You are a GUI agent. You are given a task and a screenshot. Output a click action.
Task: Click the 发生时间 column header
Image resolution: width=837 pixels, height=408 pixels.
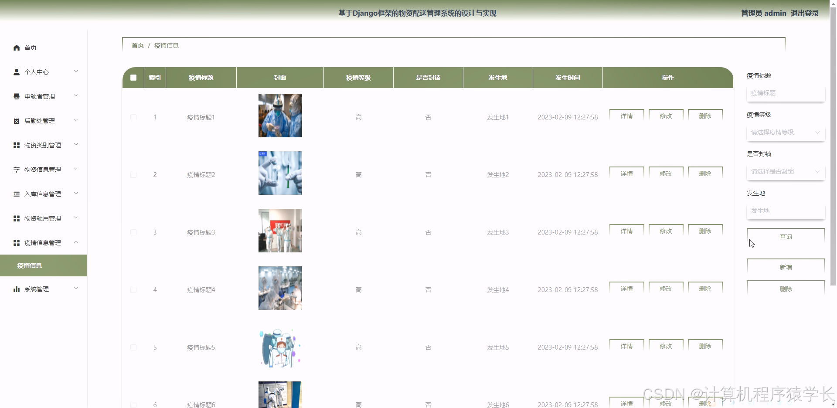[x=568, y=78]
